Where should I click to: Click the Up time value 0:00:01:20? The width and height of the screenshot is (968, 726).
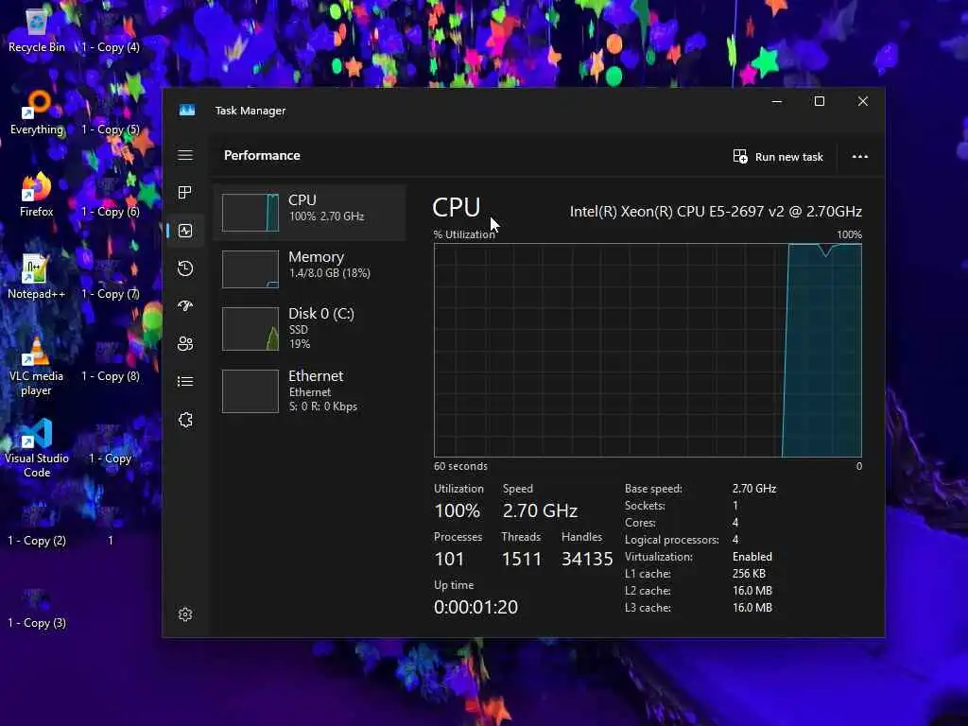pos(475,607)
